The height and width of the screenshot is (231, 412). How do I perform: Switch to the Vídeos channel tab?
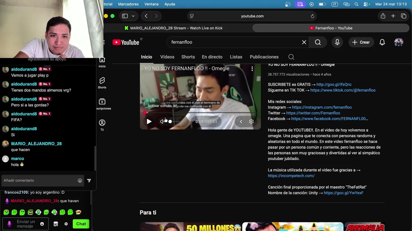(x=167, y=57)
